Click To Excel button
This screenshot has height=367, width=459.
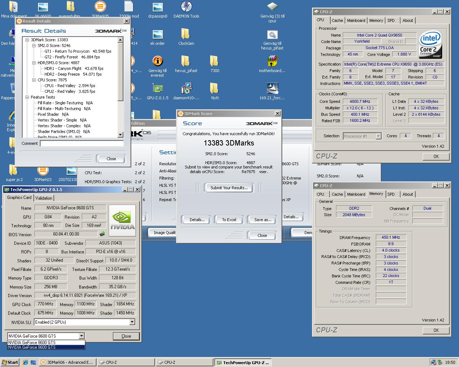229,220
